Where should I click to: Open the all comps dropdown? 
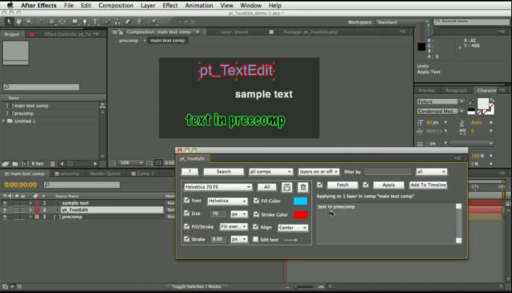click(271, 171)
